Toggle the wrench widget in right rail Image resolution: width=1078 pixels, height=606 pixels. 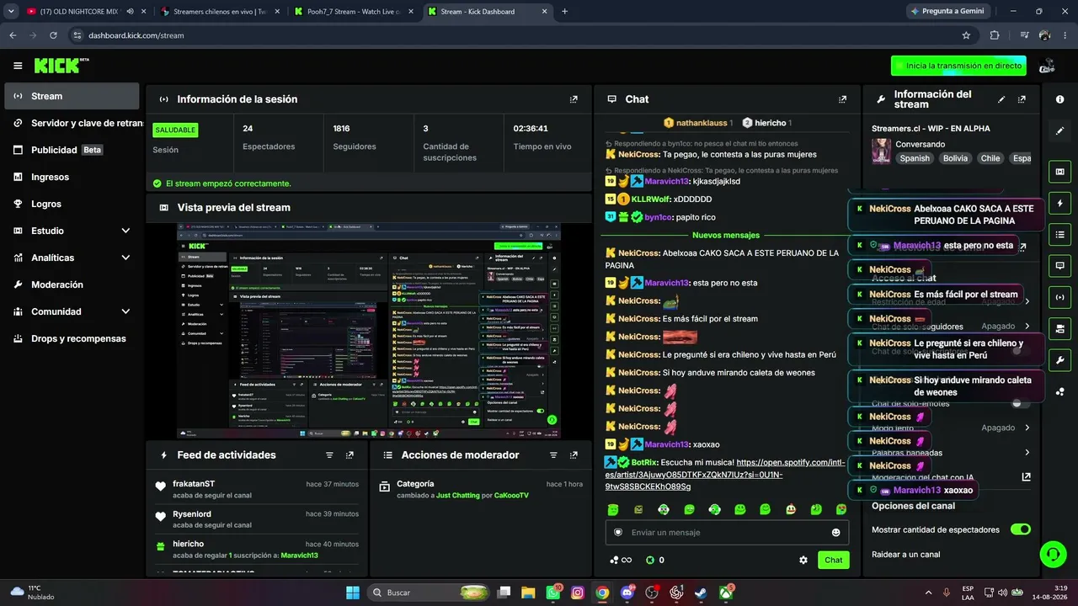(1059, 360)
